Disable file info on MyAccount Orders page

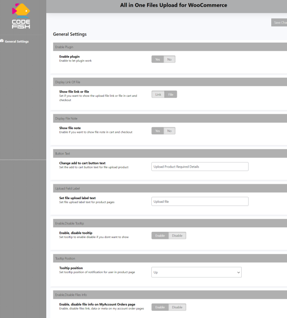[x=177, y=307]
